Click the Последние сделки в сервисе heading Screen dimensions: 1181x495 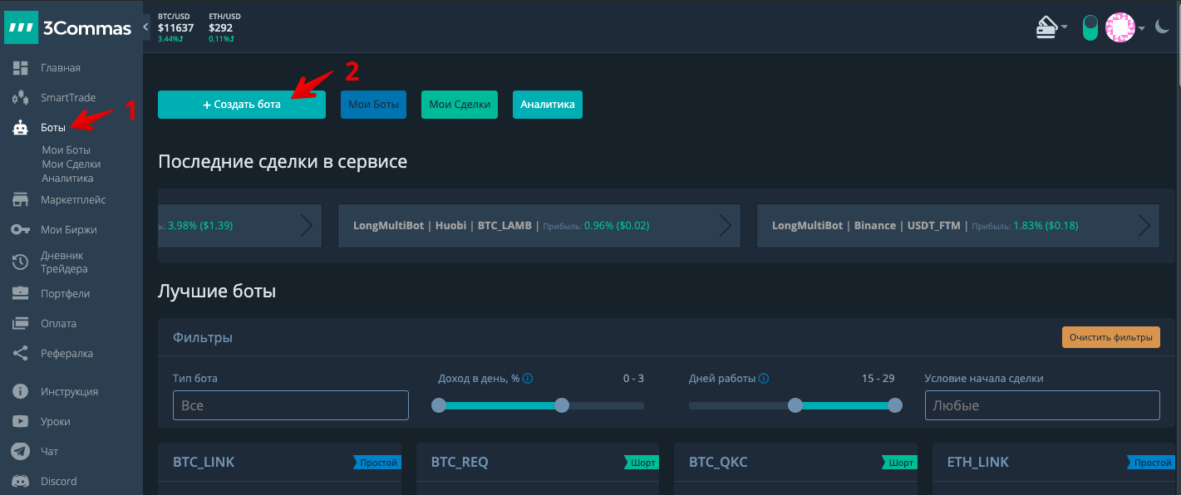(x=283, y=162)
